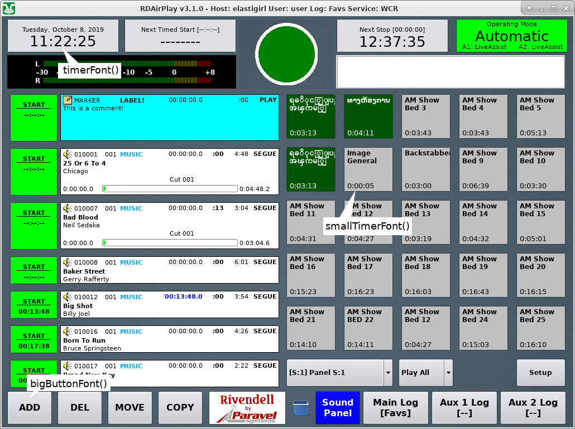Screen dimensions: 575x429
Task: Click the playback progress bar of 25 Or 6 To 4
Action: point(169,189)
